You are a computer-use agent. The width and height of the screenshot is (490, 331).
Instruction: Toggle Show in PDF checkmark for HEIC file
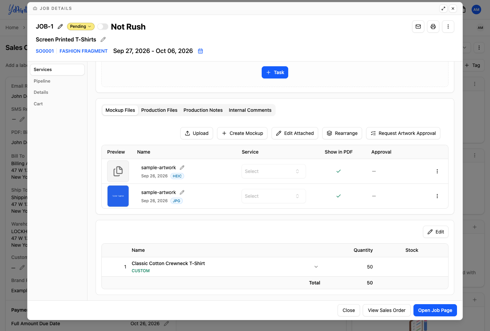[x=339, y=171]
